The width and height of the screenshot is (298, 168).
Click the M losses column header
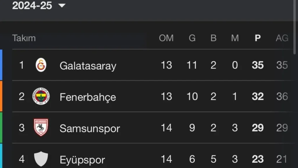point(235,38)
